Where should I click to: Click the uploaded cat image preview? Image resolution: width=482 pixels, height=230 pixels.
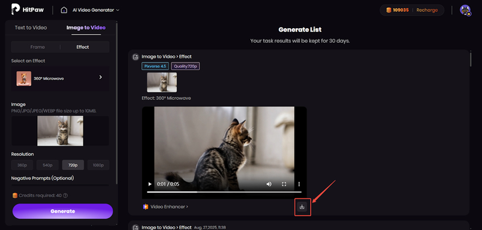click(60, 131)
